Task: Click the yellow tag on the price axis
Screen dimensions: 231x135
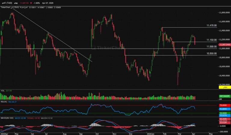Action: (225, 87)
